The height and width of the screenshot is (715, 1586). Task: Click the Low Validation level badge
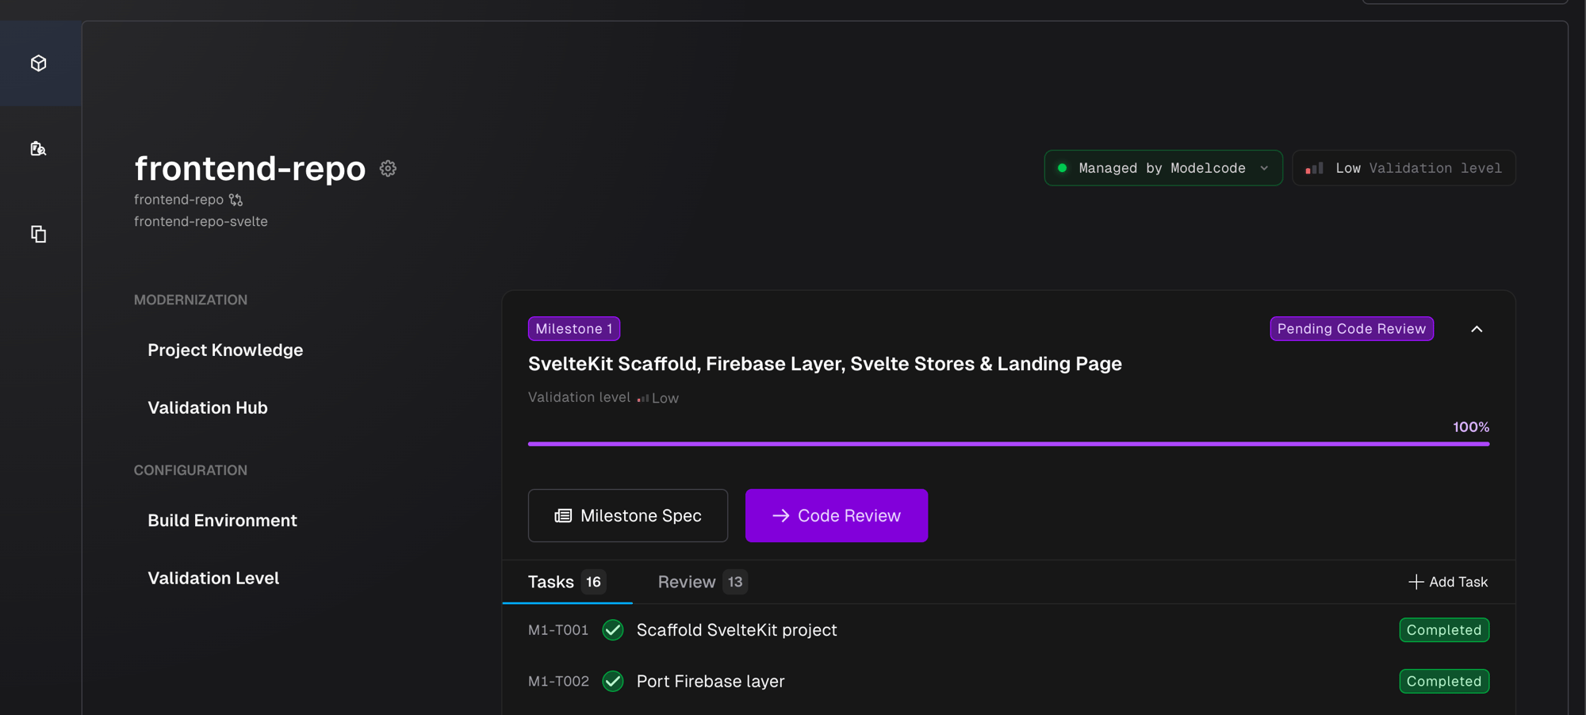1404,168
